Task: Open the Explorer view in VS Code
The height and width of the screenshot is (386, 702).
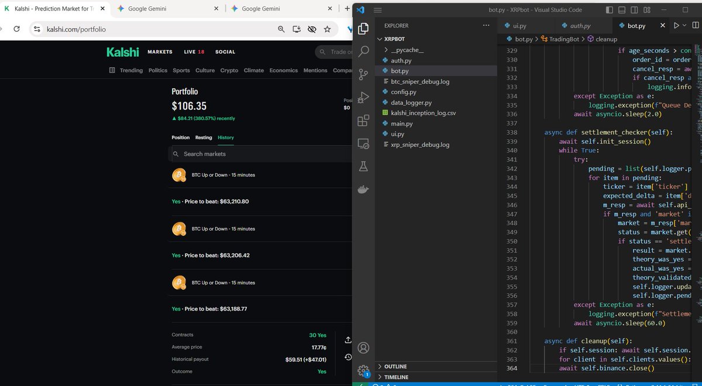Action: point(363,28)
